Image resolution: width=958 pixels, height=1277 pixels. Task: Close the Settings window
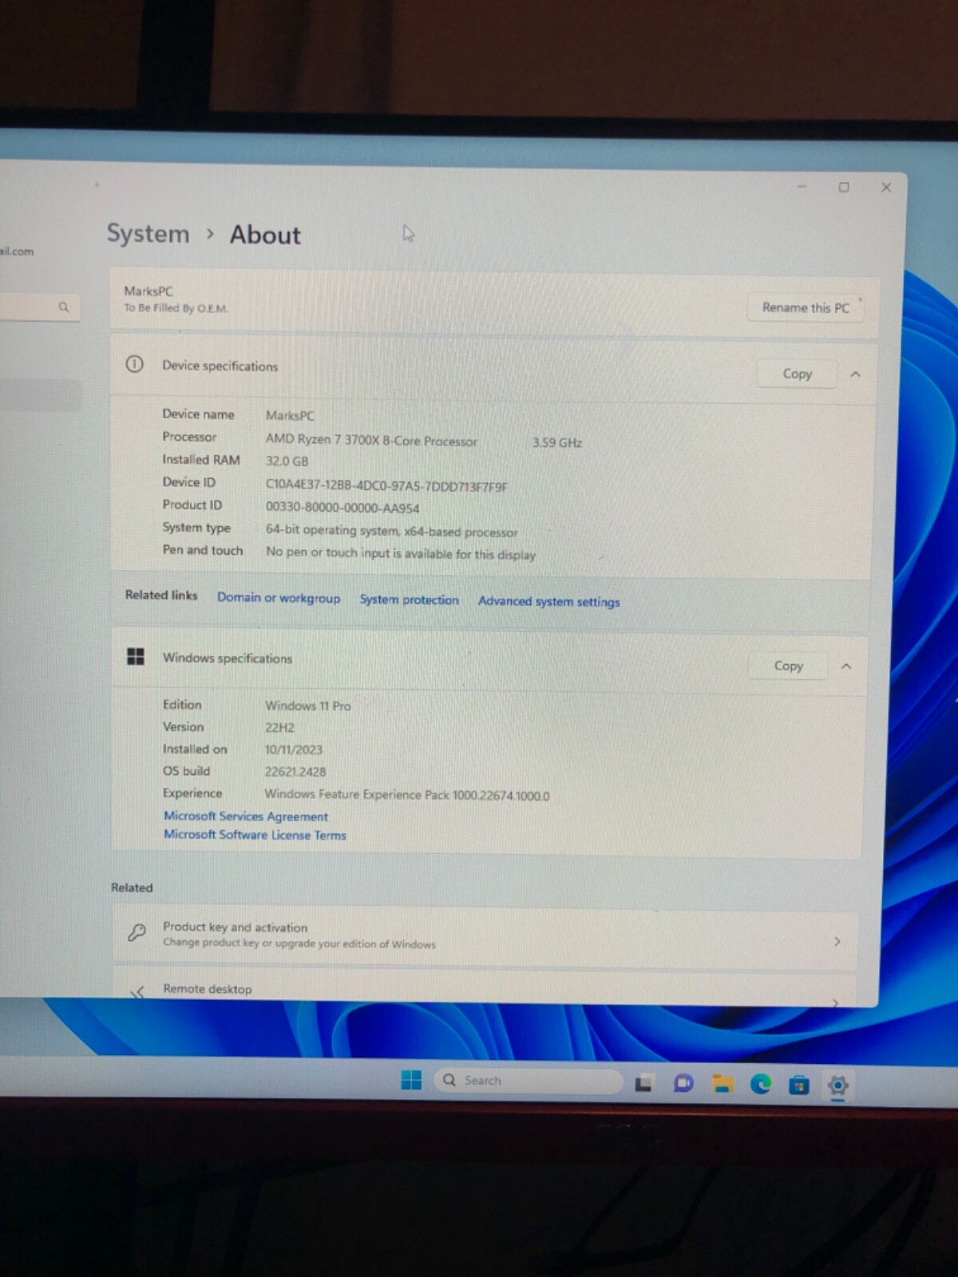(886, 188)
